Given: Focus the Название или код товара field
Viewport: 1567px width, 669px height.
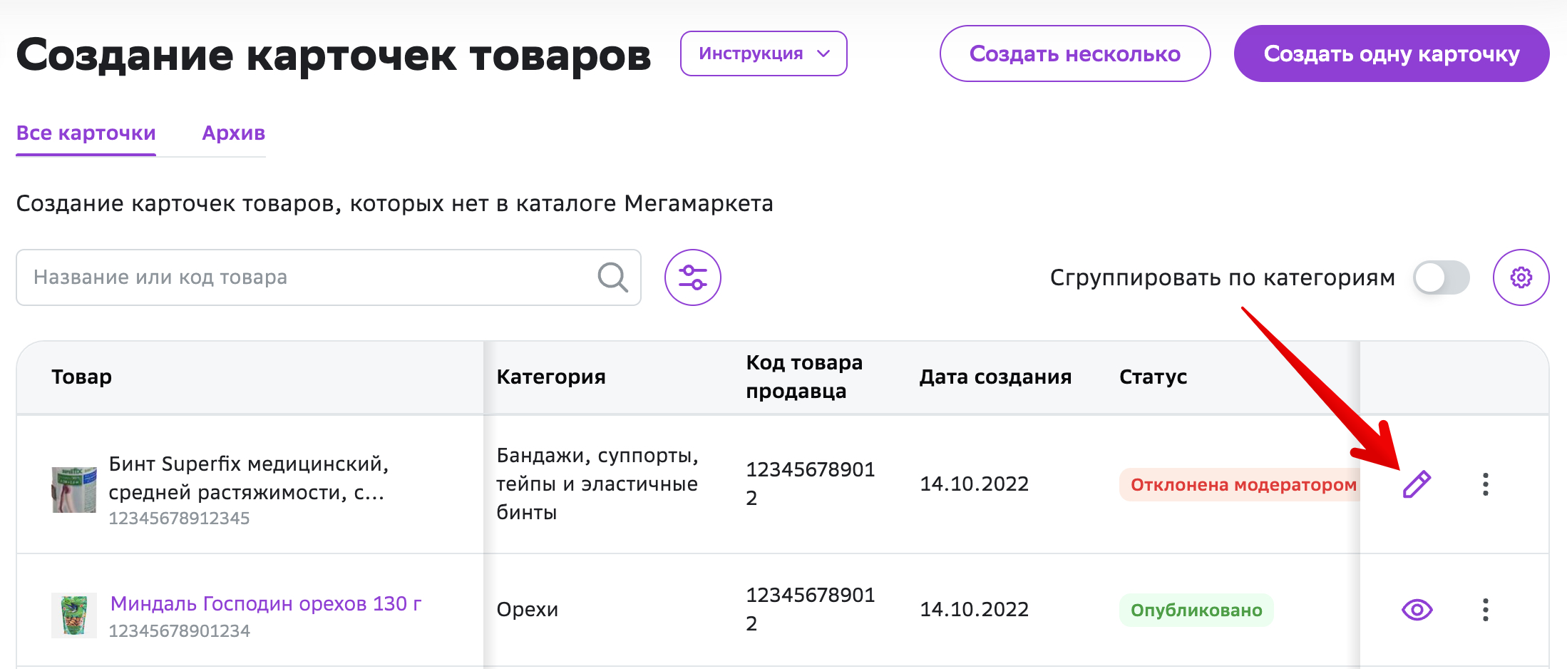Looking at the screenshot, I should [x=329, y=277].
